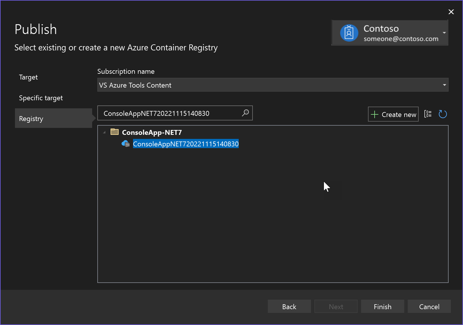Image resolution: width=463 pixels, height=325 pixels.
Task: Open the Specific target step
Action: [x=41, y=98]
